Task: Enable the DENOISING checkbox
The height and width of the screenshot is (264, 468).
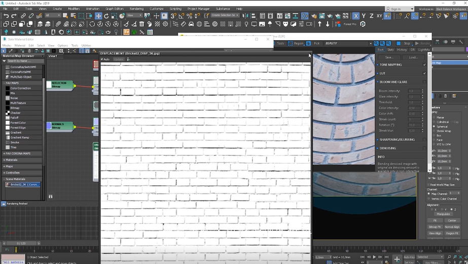Action: (x=424, y=148)
